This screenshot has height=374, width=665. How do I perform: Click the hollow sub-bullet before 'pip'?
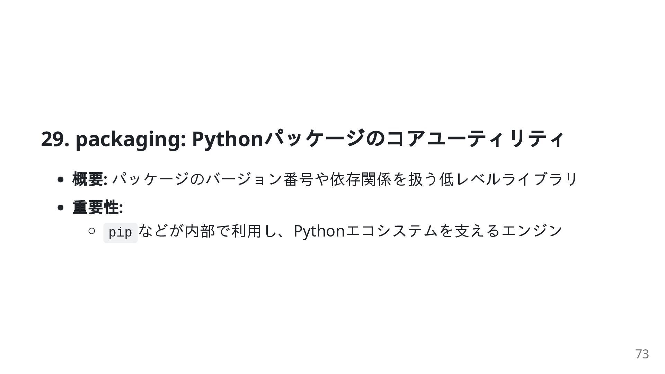tap(91, 231)
